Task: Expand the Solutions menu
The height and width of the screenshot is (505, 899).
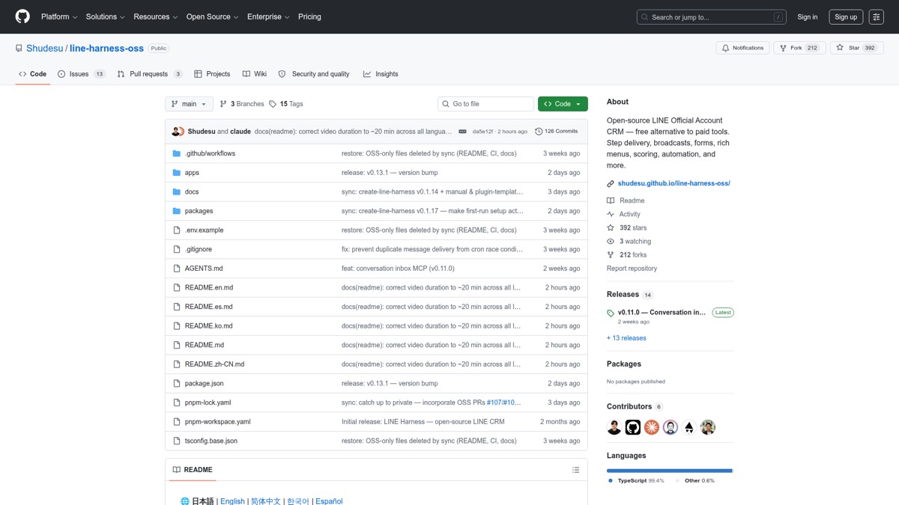Action: click(105, 16)
